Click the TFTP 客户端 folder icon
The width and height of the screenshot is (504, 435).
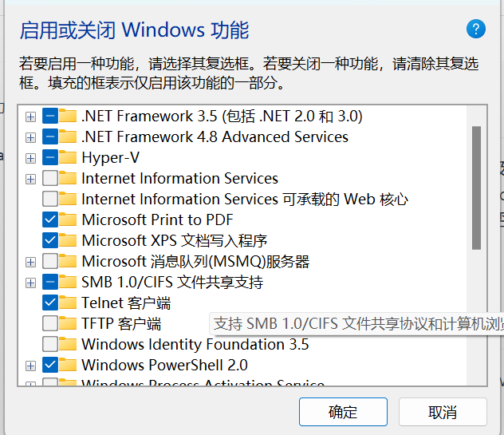pyautogui.click(x=69, y=323)
